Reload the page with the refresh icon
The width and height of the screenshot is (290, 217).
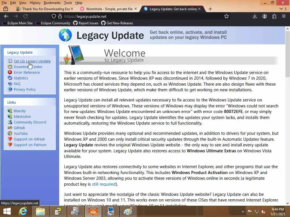(x=25, y=16)
